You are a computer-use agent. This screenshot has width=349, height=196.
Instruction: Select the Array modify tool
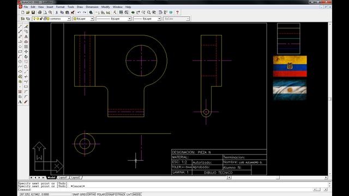tap(26, 47)
